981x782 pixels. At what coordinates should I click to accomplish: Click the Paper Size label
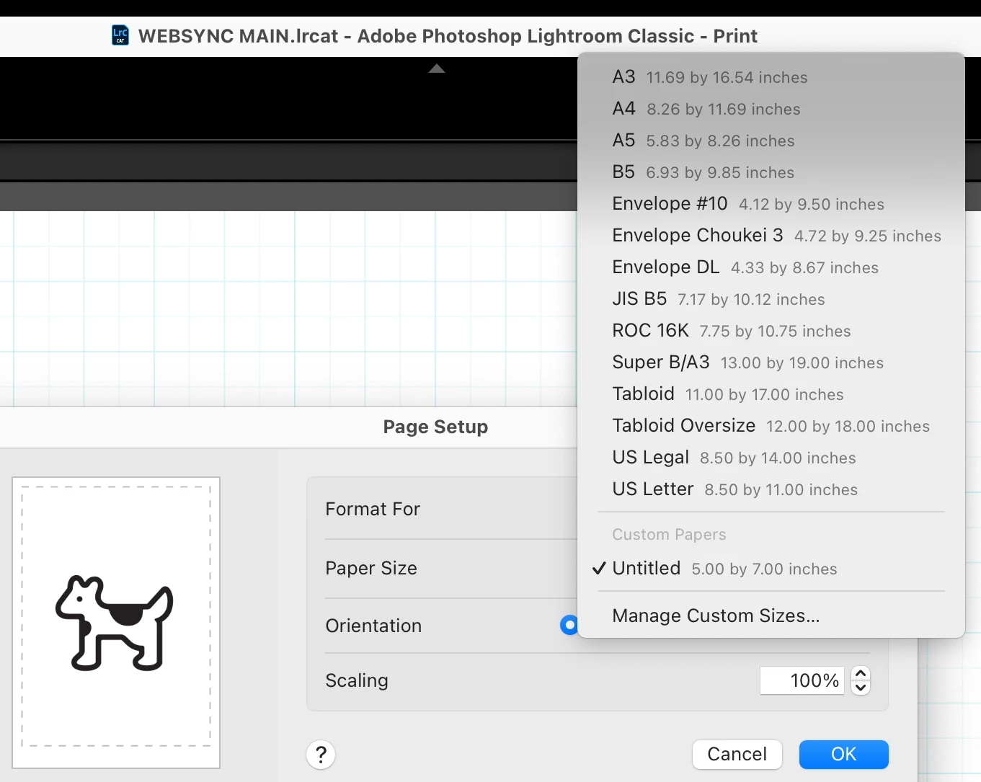371,569
